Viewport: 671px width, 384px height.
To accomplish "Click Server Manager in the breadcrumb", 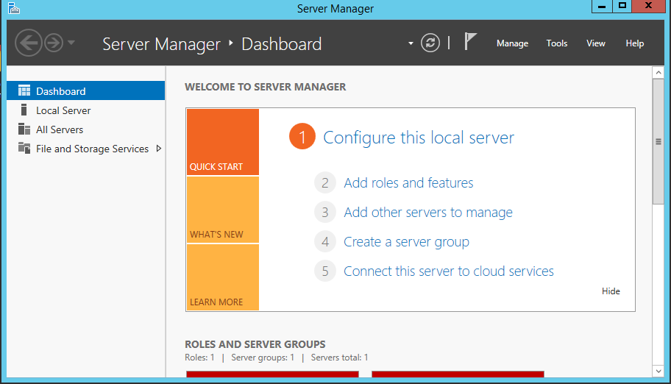I will coord(161,43).
